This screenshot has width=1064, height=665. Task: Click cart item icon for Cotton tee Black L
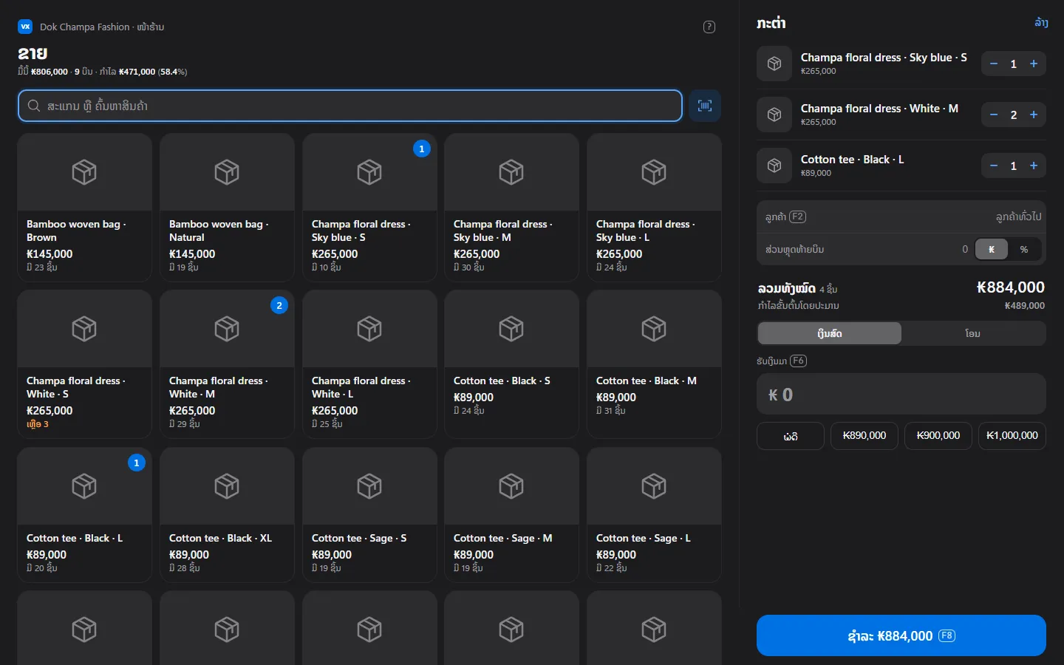coord(774,166)
